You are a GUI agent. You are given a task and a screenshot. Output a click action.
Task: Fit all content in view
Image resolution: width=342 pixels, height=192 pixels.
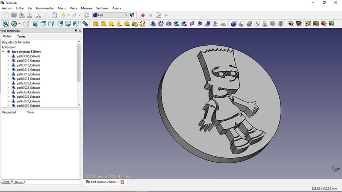(6, 24)
